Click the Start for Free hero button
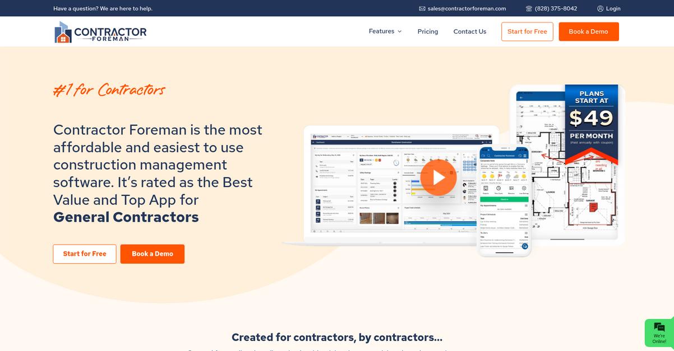Screen dimensions: 674x351 point(84,254)
